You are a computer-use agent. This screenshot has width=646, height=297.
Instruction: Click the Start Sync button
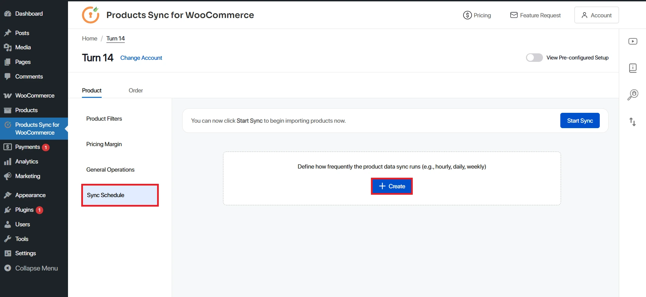click(580, 121)
